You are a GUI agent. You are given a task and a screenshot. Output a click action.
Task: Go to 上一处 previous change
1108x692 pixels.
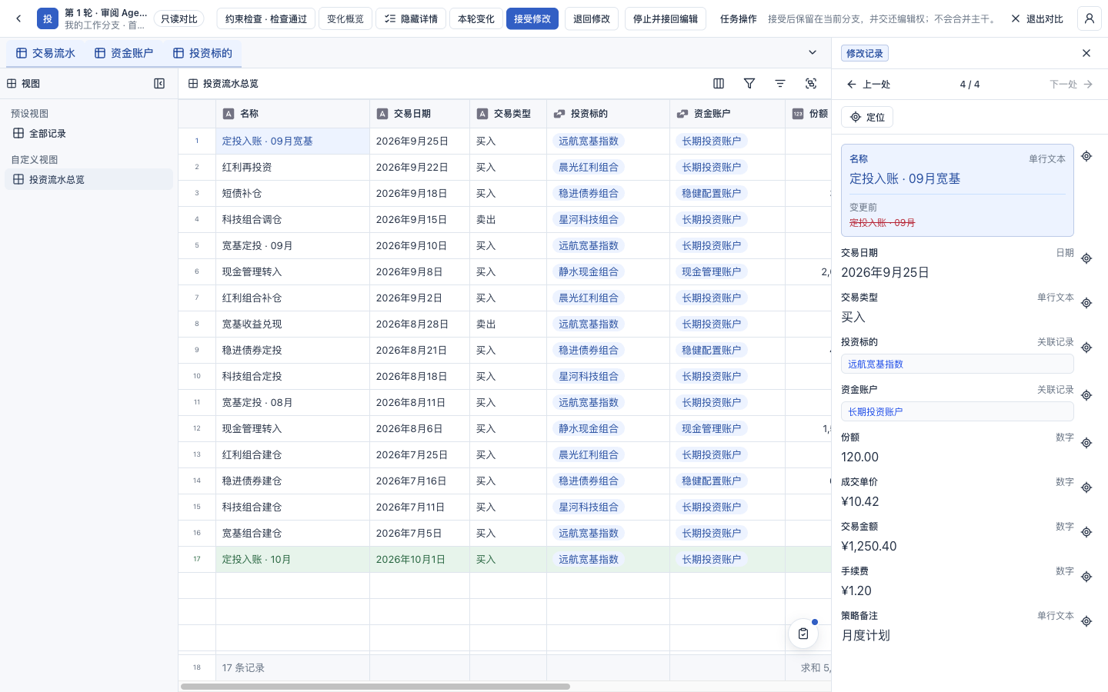(x=868, y=85)
